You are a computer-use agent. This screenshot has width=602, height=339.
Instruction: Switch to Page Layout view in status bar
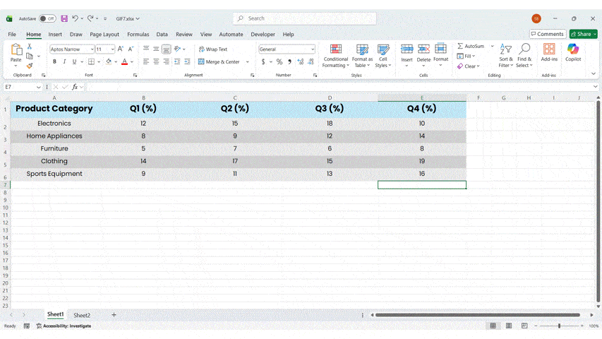(509, 326)
